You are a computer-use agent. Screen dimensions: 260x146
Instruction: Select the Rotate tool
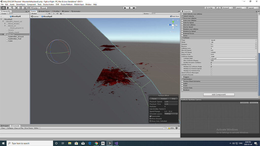[12, 8]
